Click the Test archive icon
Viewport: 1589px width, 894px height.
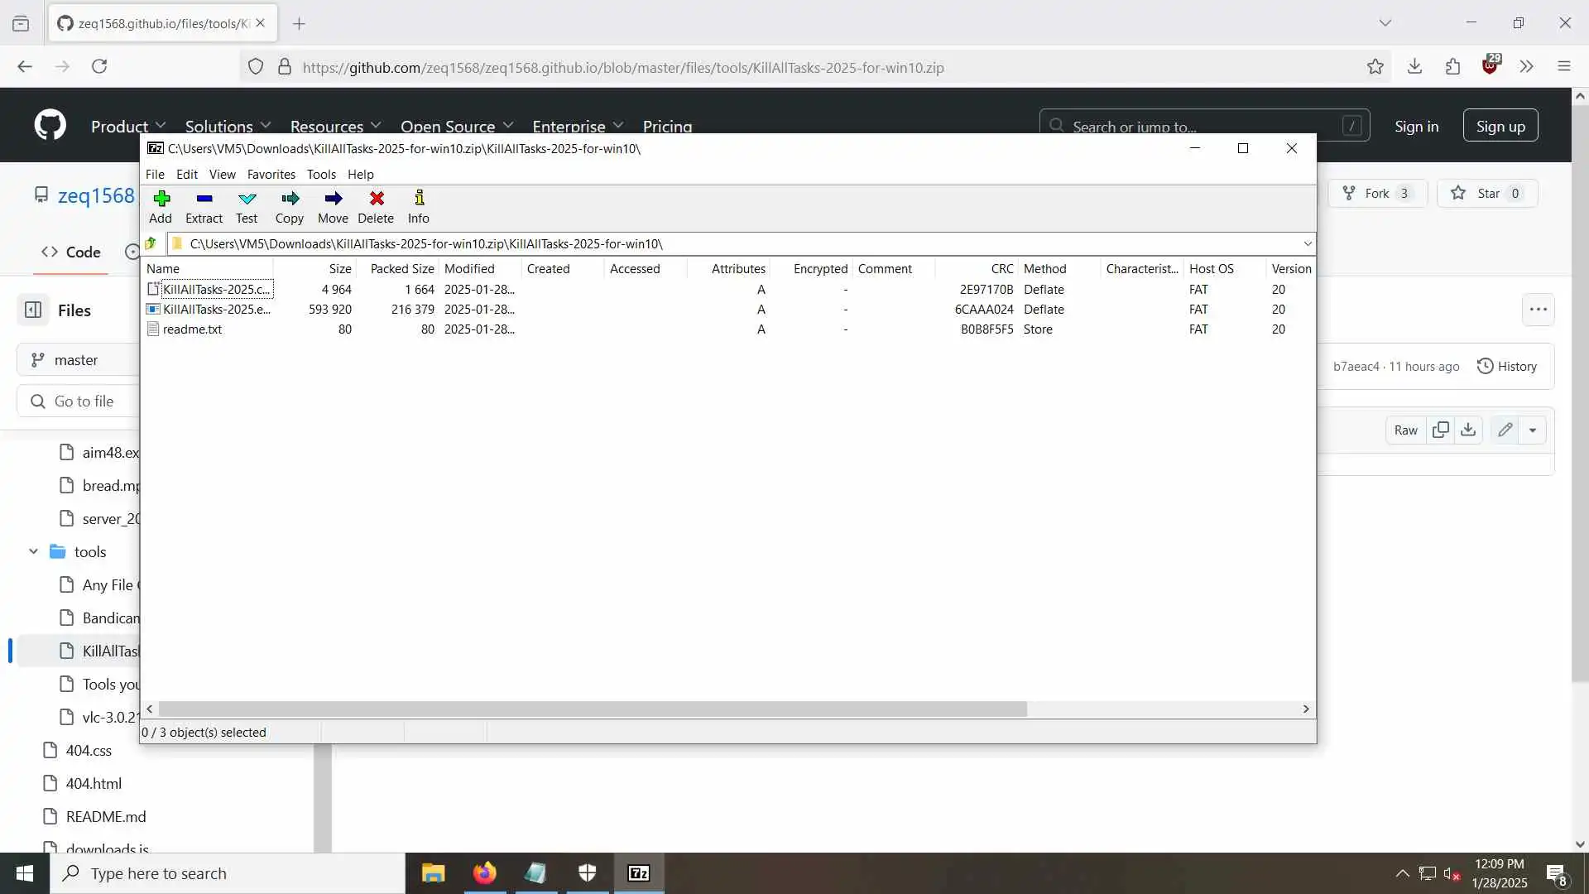click(247, 199)
